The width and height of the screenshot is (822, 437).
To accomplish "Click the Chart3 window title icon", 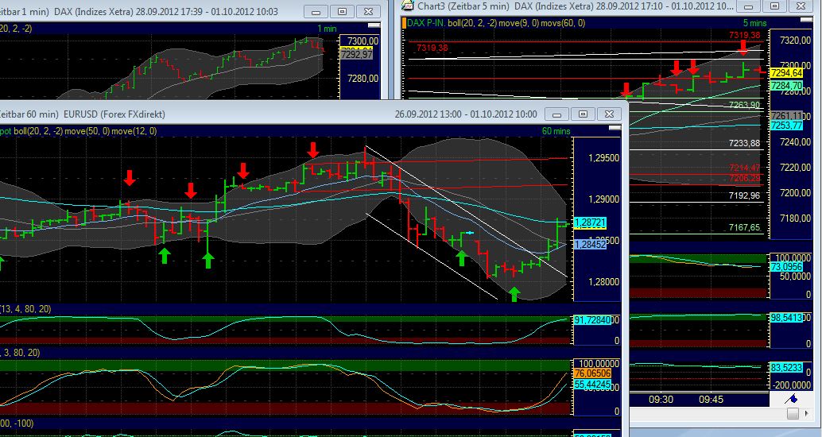I will pyautogui.click(x=407, y=6).
